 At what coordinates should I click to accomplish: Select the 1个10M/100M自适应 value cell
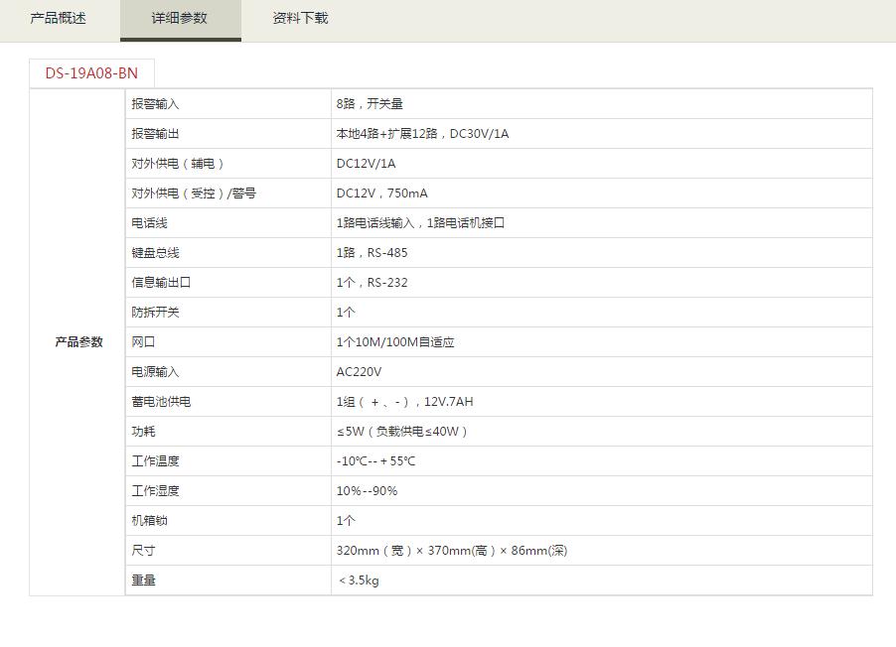(395, 342)
